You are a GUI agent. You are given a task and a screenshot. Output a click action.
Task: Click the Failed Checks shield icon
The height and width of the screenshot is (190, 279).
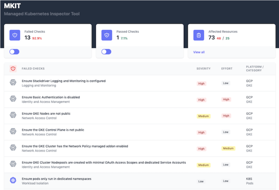pyautogui.click(x=15, y=35)
